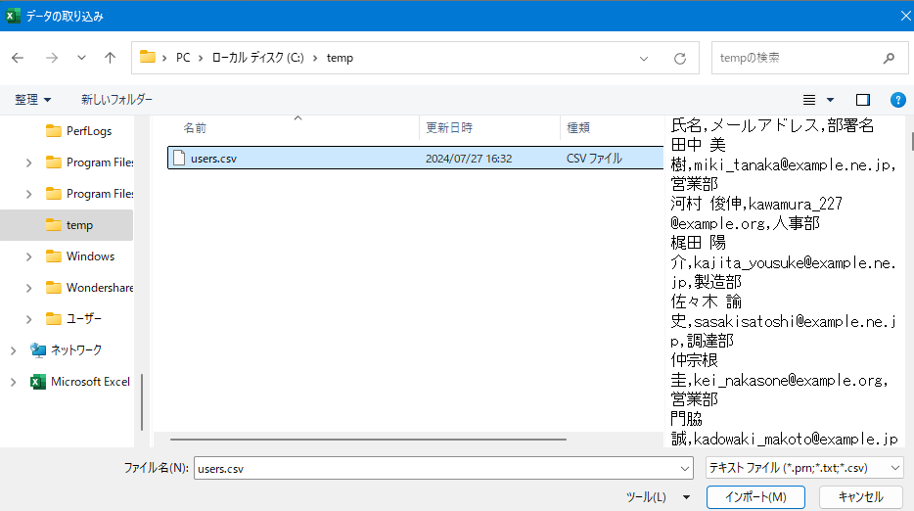
Task: Open the file name history dropdown
Action: coord(685,468)
